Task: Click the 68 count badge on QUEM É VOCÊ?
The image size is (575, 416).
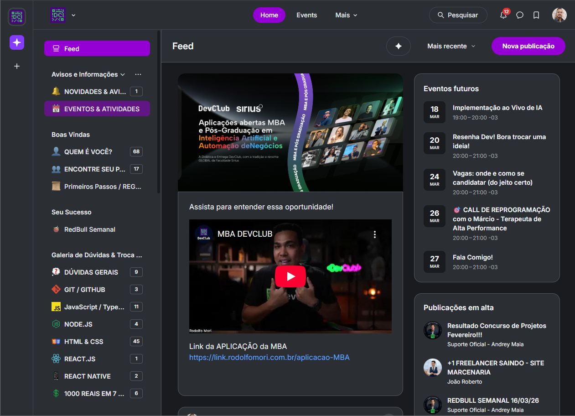Action: pyautogui.click(x=136, y=152)
